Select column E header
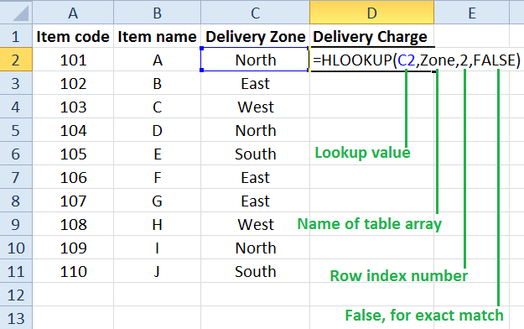524x329 pixels. pyautogui.click(x=471, y=13)
